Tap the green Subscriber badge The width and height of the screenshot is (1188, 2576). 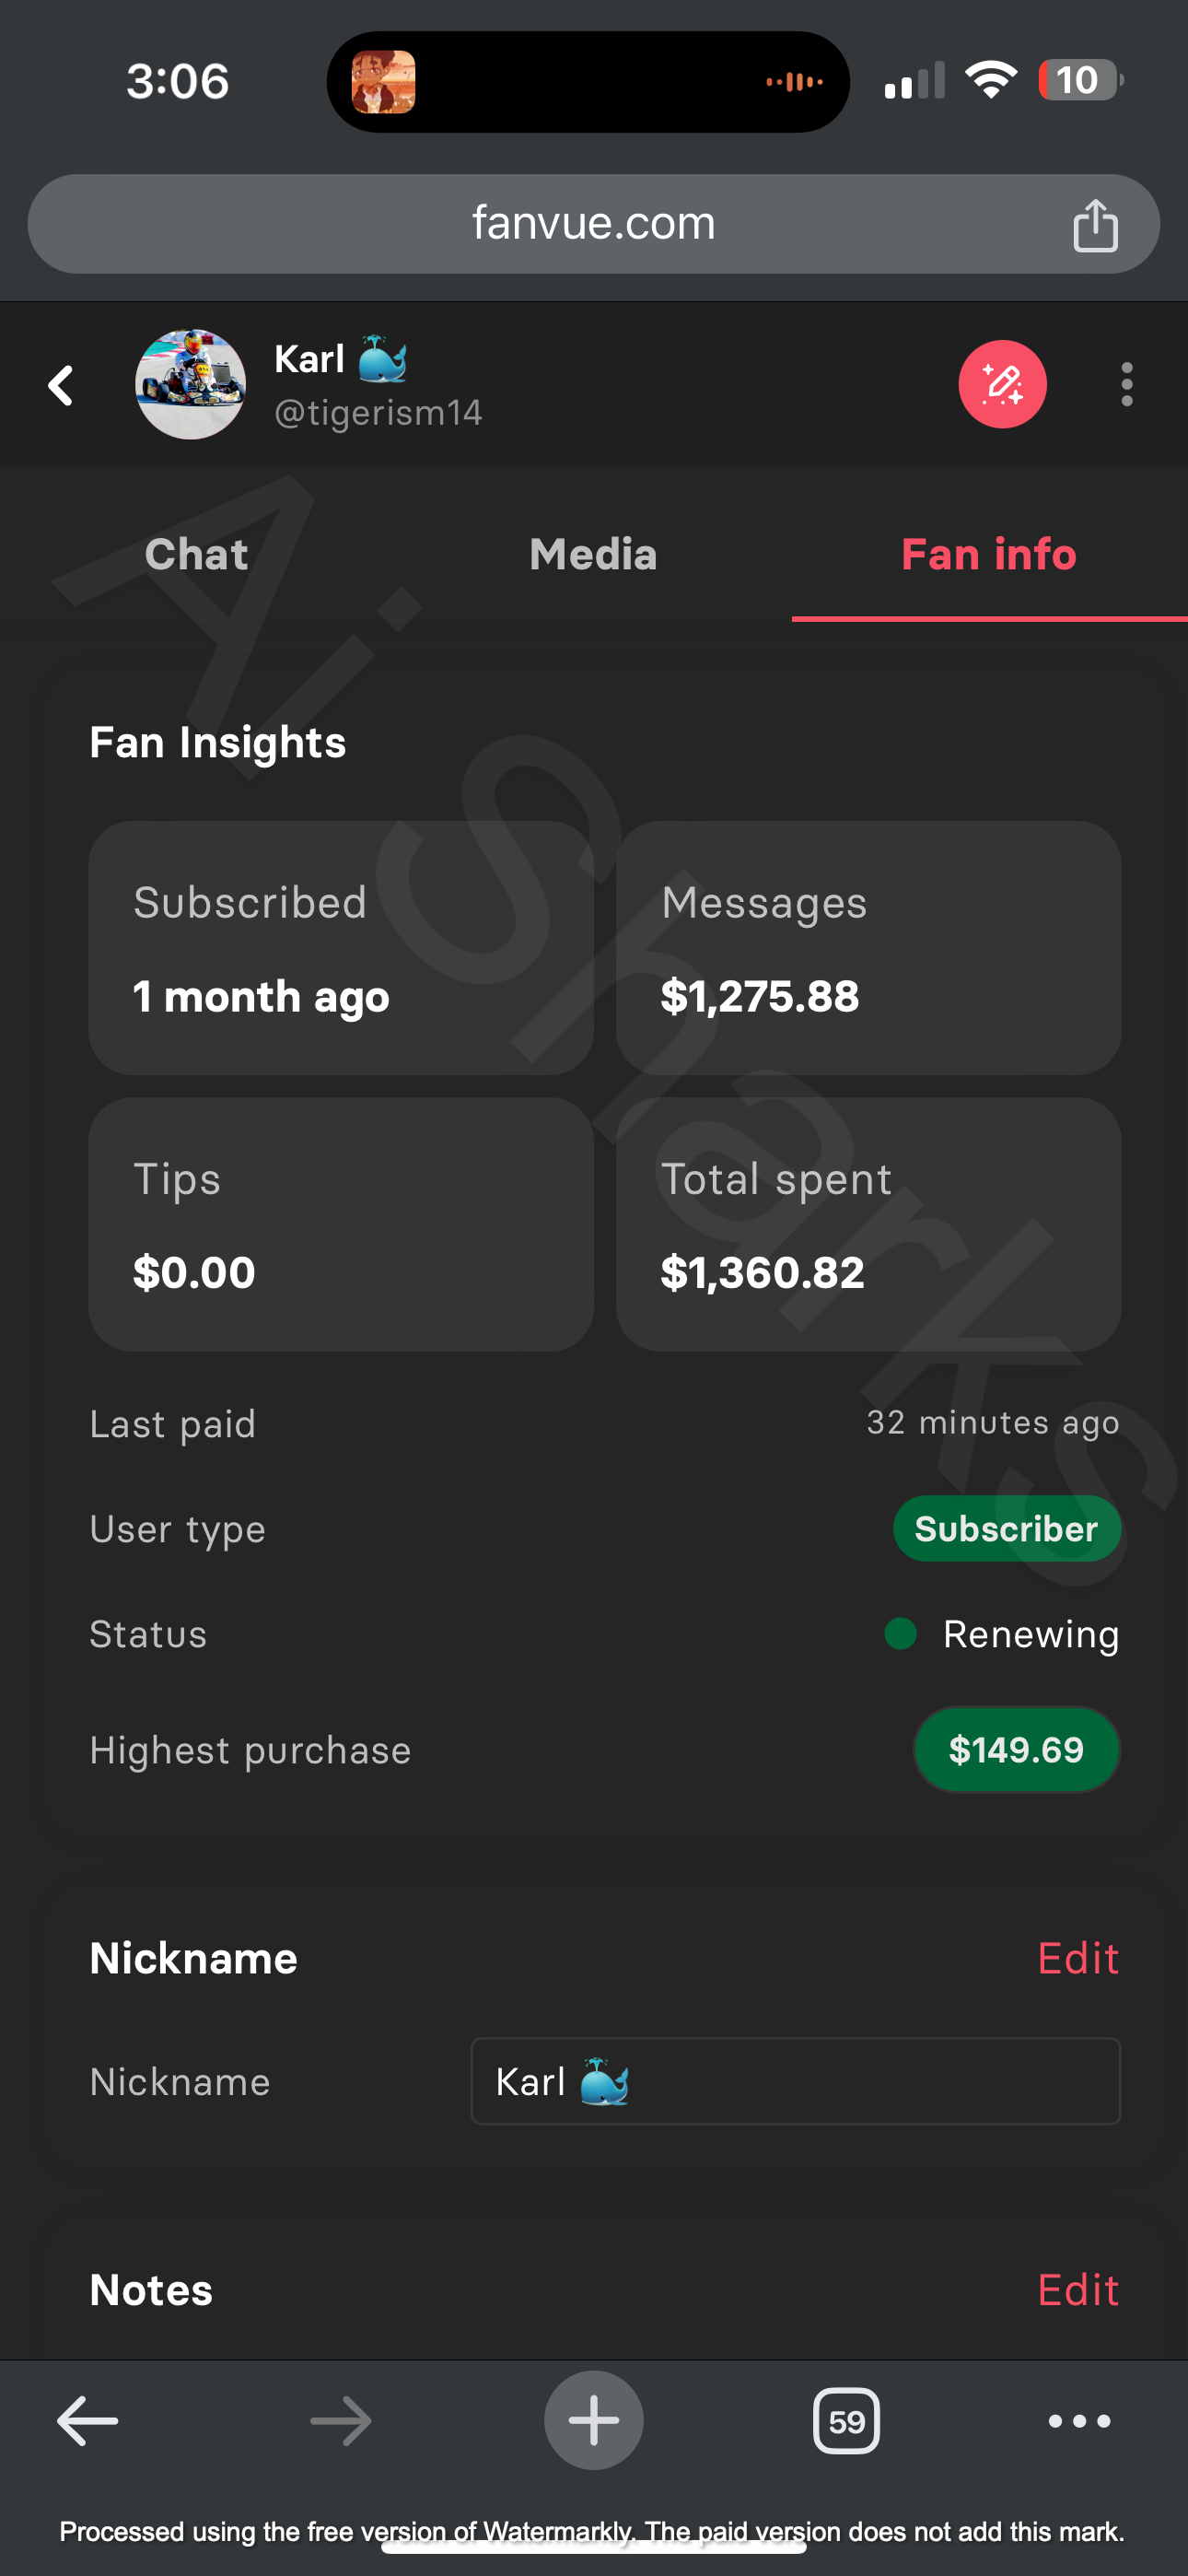tap(1006, 1529)
